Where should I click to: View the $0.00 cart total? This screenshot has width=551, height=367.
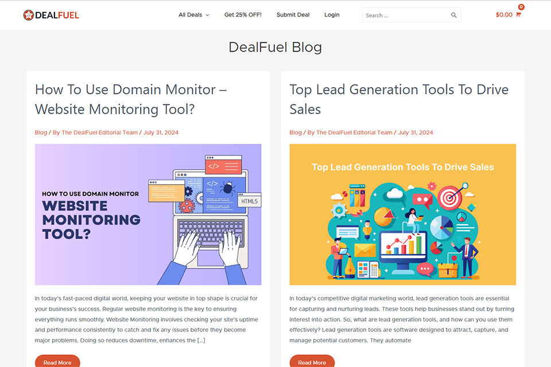pyautogui.click(x=504, y=15)
